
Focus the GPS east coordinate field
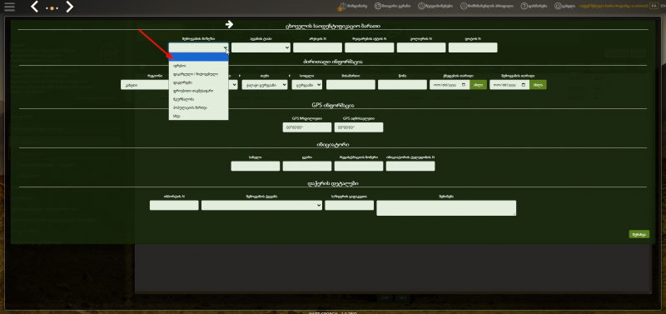point(359,127)
